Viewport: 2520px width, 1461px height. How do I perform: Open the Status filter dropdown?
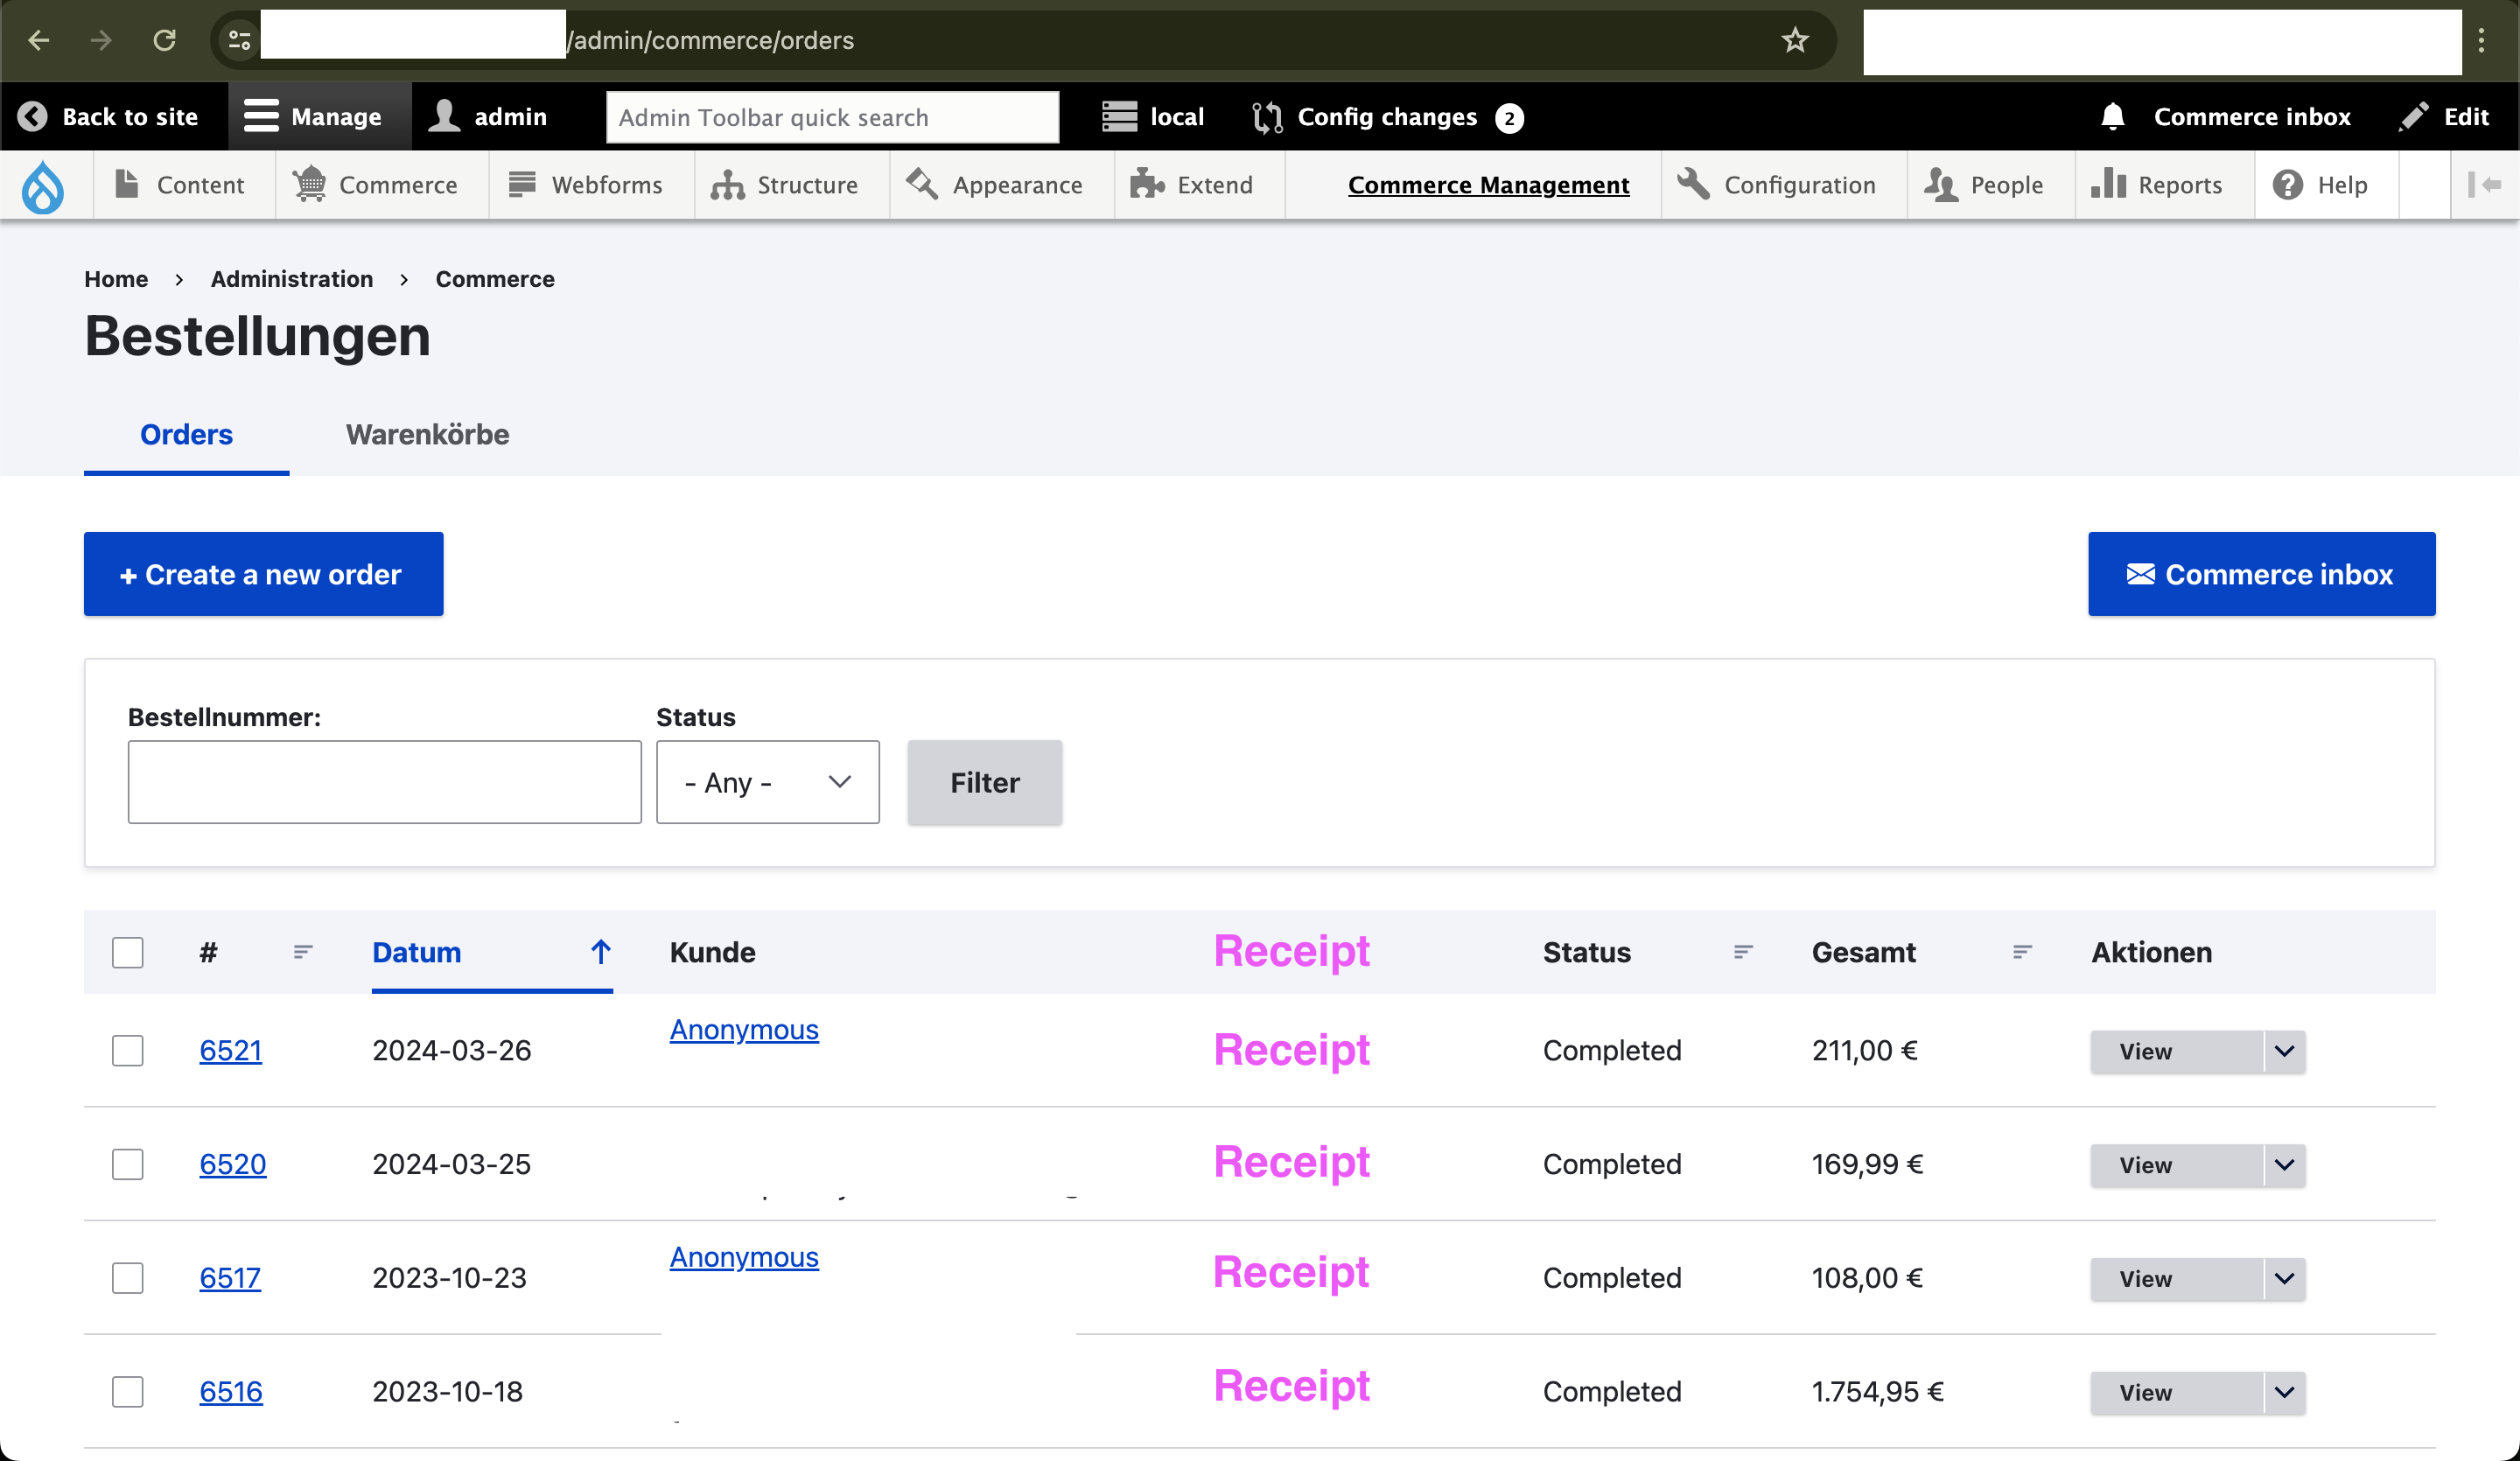[x=767, y=782]
